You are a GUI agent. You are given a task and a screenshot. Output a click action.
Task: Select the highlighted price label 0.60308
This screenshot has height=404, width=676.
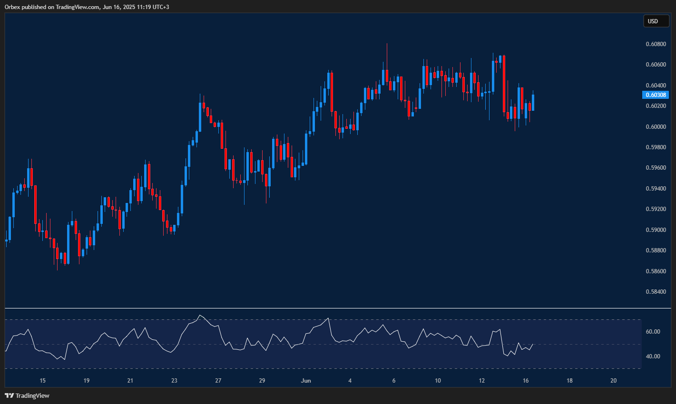click(657, 95)
